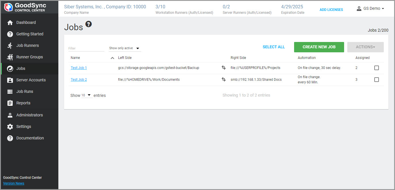
Task: Click into the Filter text field
Action: pos(86,48)
